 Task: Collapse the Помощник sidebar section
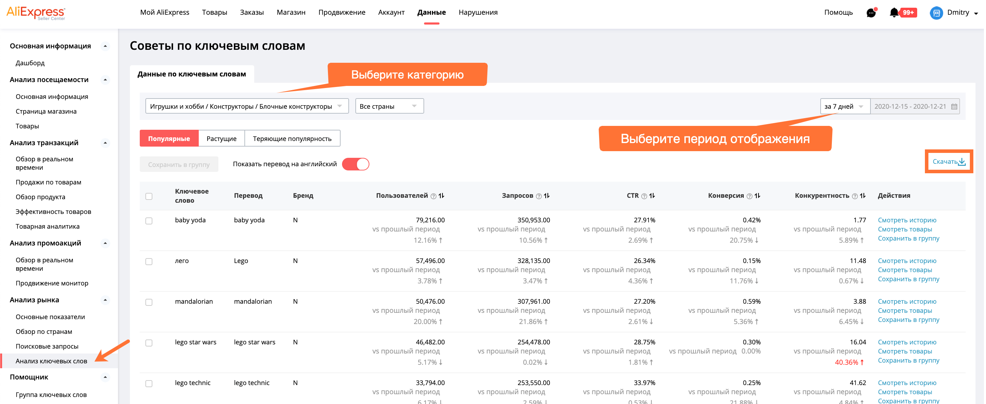point(105,378)
